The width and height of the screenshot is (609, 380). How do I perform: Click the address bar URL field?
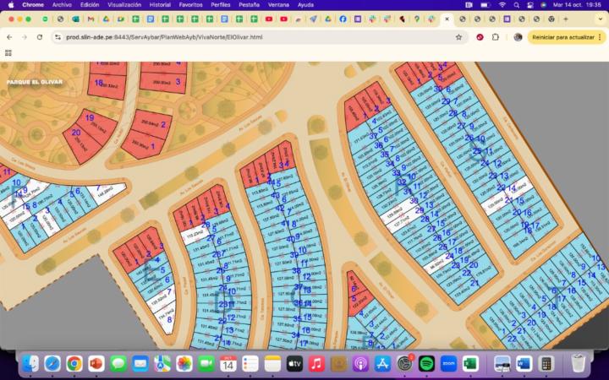[x=254, y=37]
